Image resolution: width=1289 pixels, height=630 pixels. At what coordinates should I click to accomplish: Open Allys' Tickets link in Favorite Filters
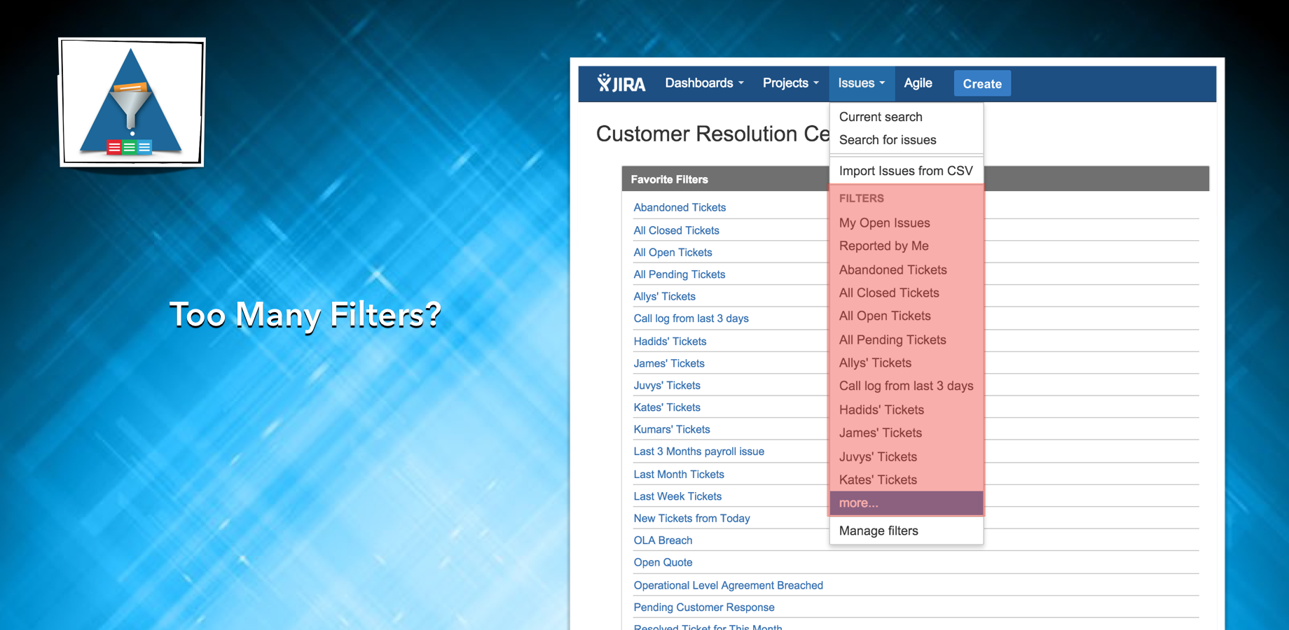pos(664,296)
